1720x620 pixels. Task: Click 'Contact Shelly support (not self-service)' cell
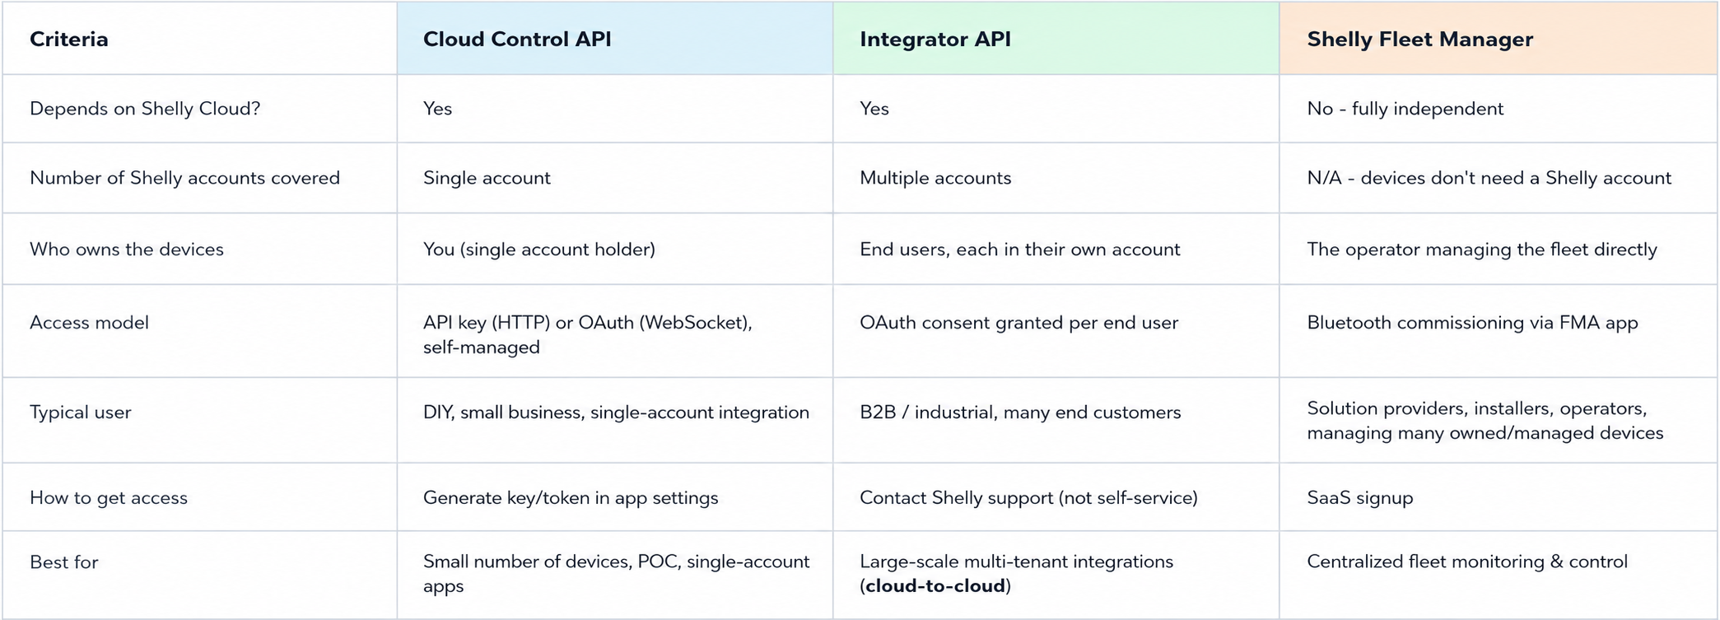1028,498
